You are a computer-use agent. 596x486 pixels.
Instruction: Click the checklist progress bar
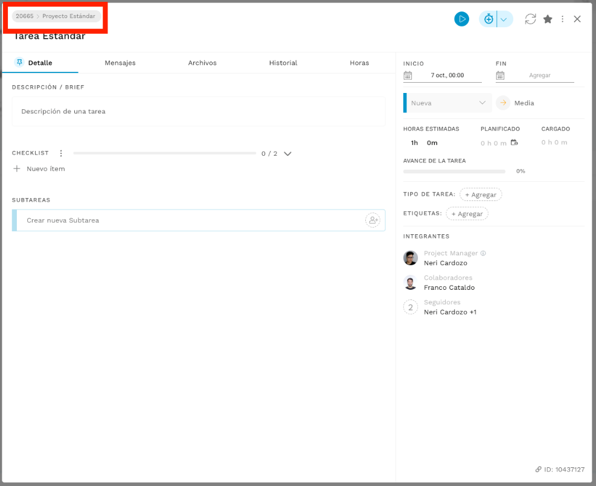pos(165,153)
